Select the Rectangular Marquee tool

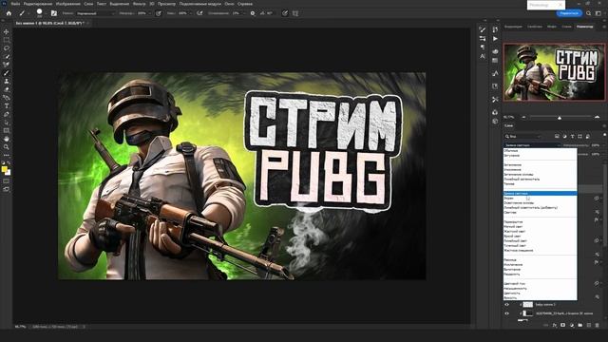click(x=7, y=40)
